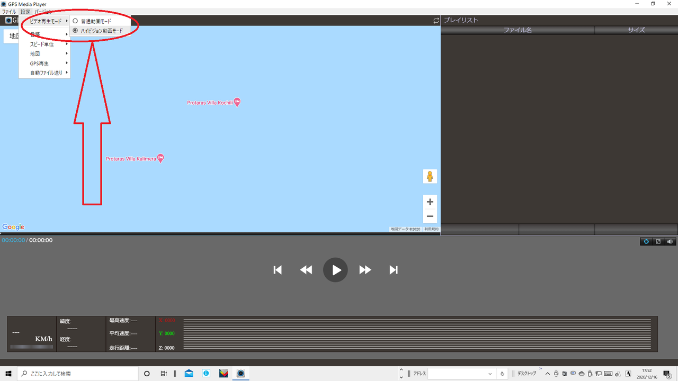Click the 緯度 latitude label
Viewport: 678px width, 381px height.
tap(65, 321)
